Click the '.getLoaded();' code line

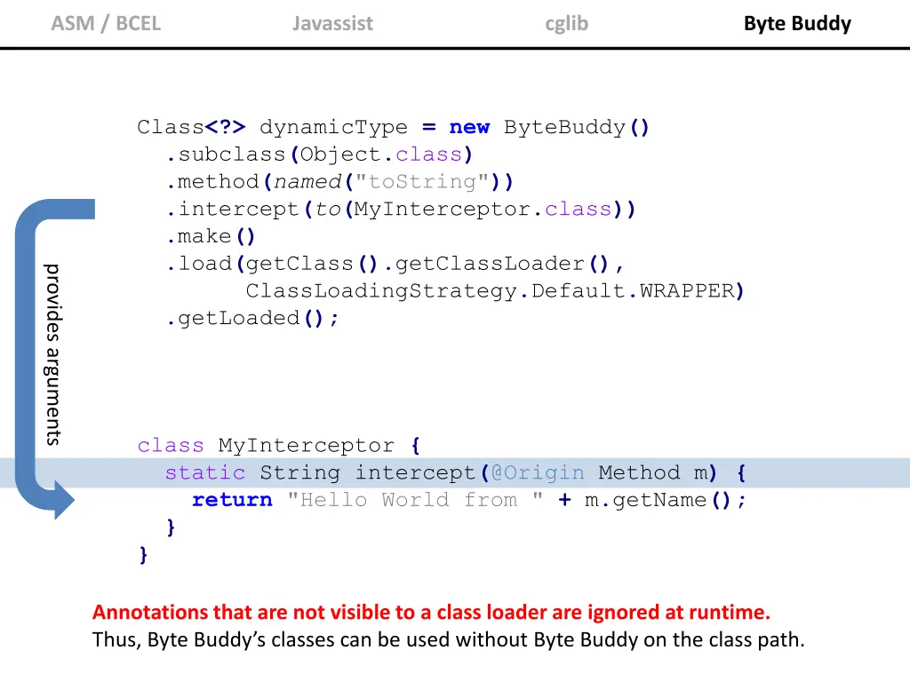pos(252,318)
